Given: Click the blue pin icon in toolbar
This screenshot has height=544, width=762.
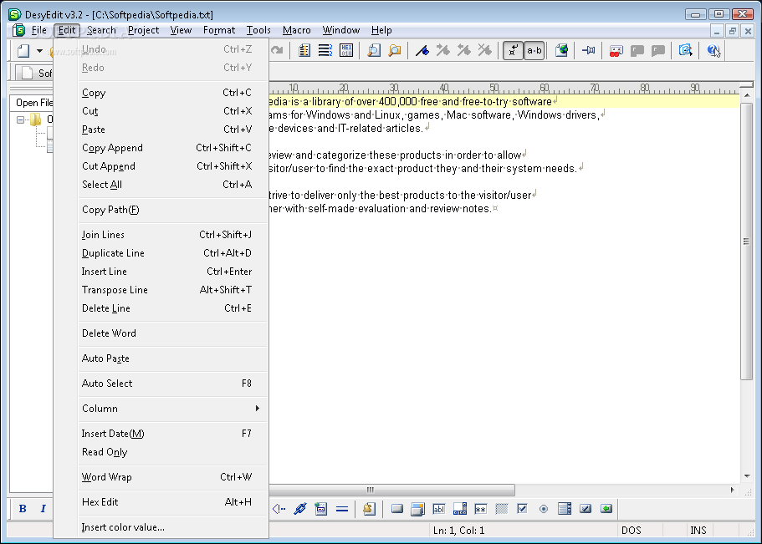Looking at the screenshot, I should pos(589,50).
